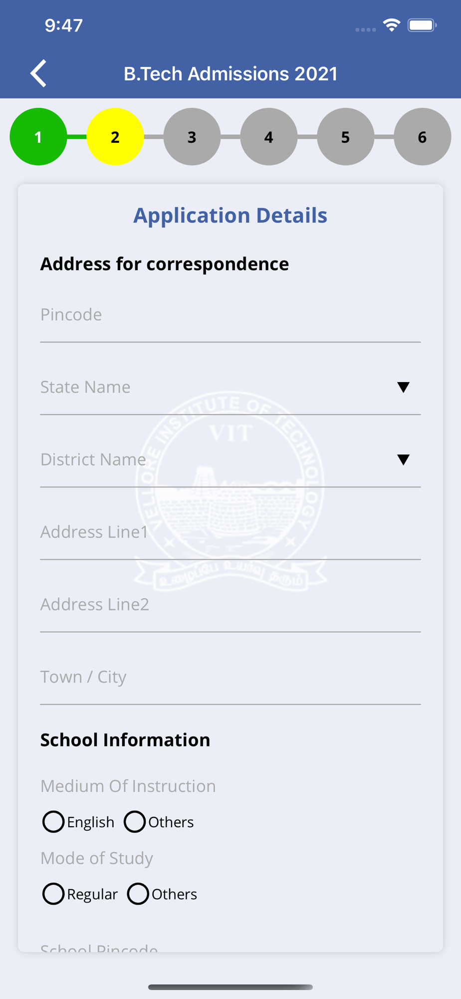Open the State Name dropdown arrow
Viewport: 461px width, 999px height.
point(403,387)
